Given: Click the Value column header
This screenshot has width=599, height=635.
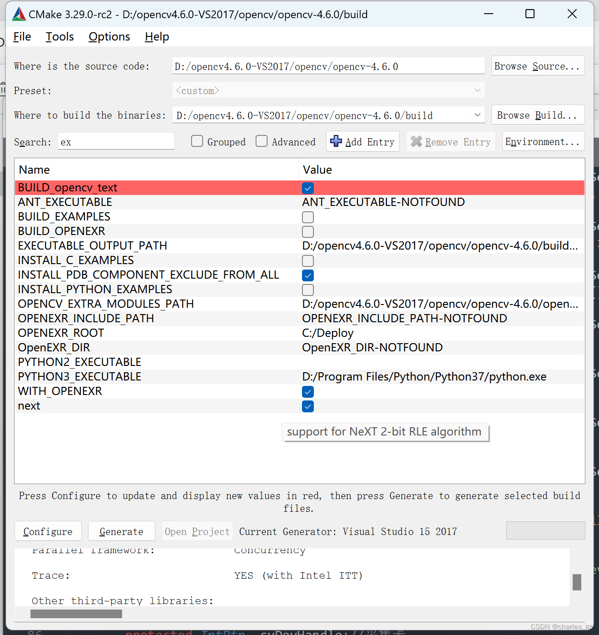Looking at the screenshot, I should 441,170.
